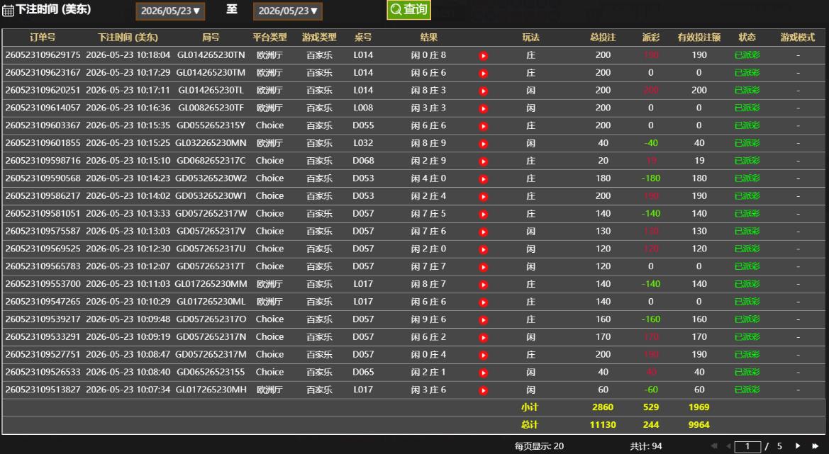This screenshot has width=829, height=454.
Task: Click bet time 2026-05-23 10:16:36
Action: tap(128, 108)
